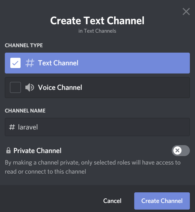Click the hash icon beside Text Channel
The image size is (195, 212).
click(30, 63)
